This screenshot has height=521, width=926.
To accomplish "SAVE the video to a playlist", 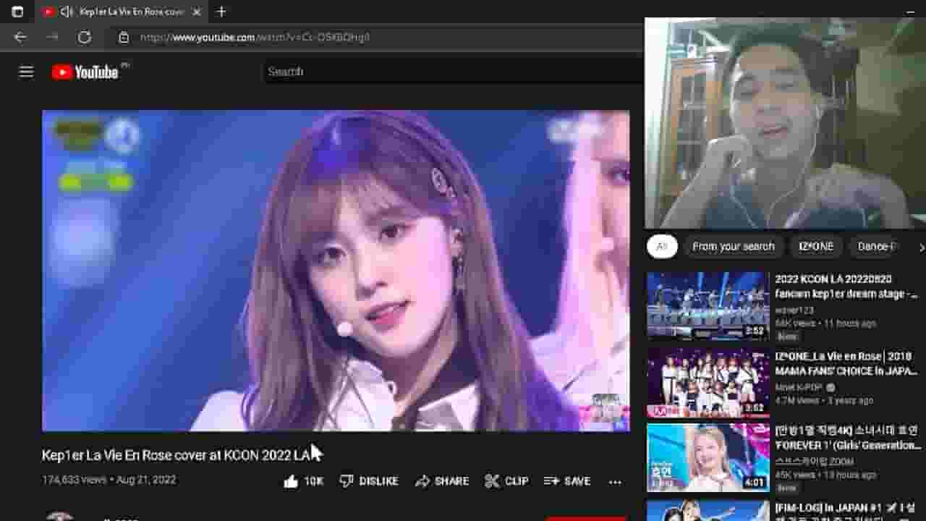I will tap(567, 481).
